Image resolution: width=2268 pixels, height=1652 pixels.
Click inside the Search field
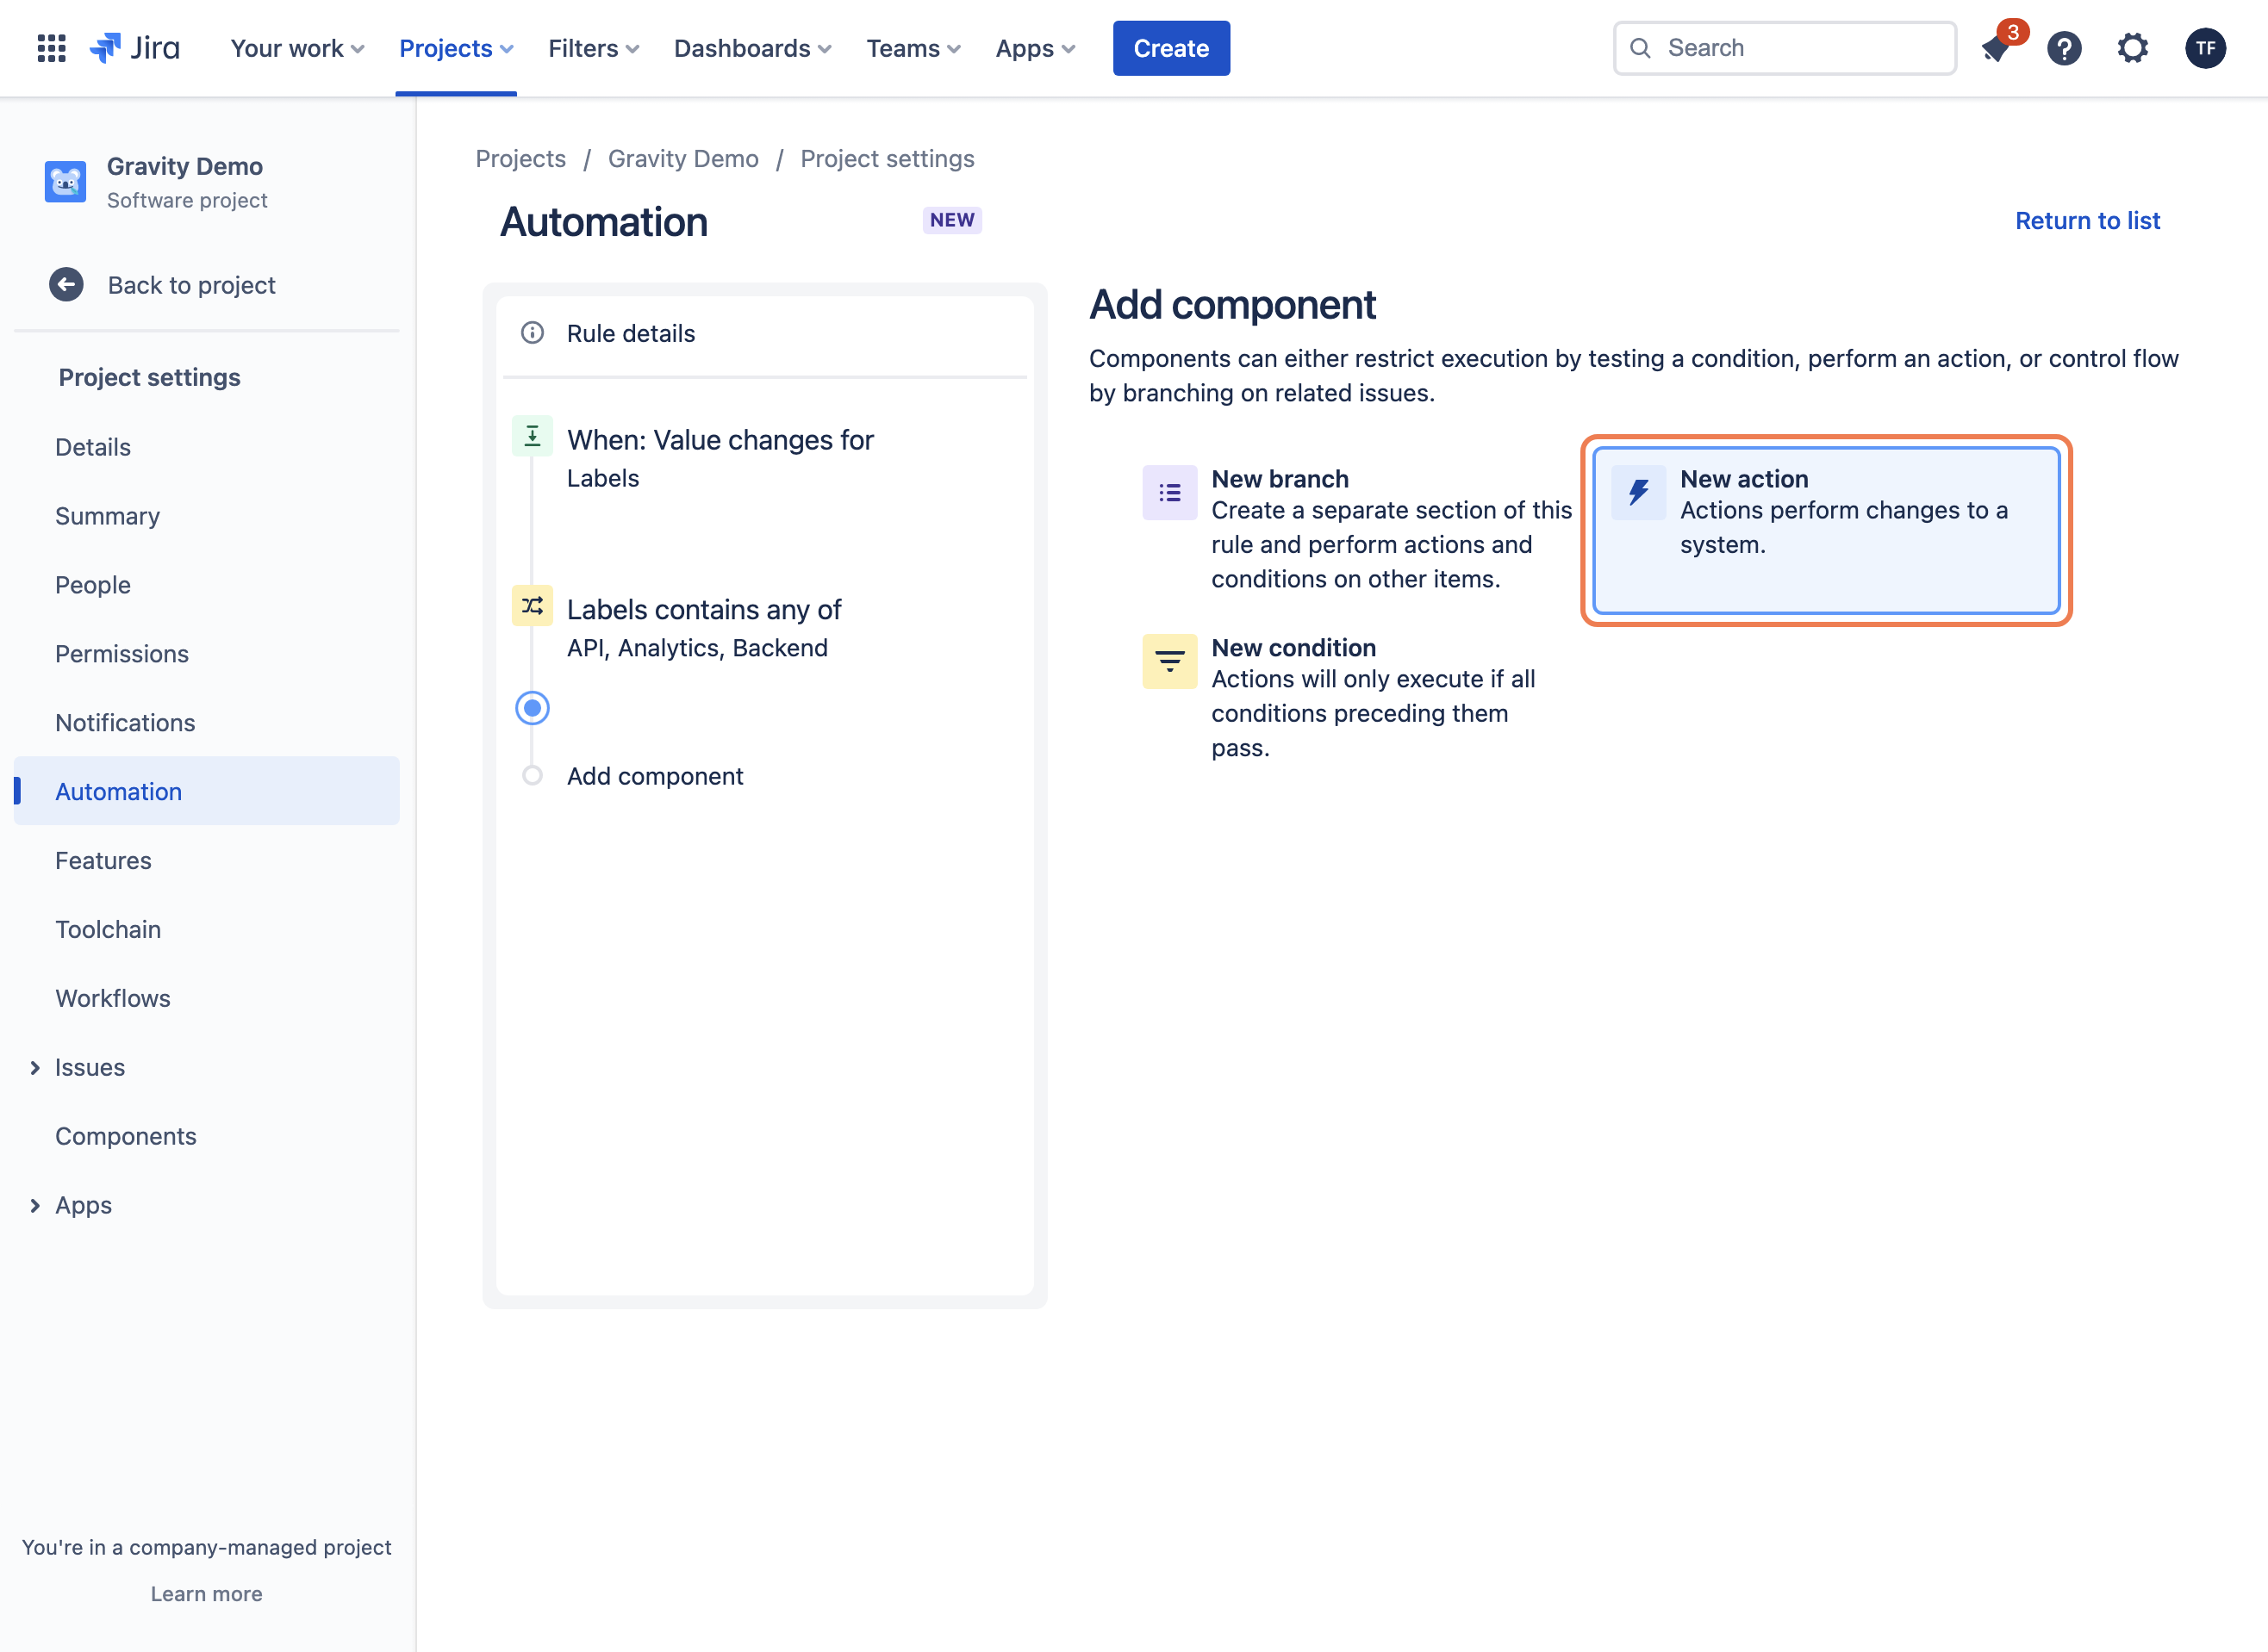[x=1785, y=48]
